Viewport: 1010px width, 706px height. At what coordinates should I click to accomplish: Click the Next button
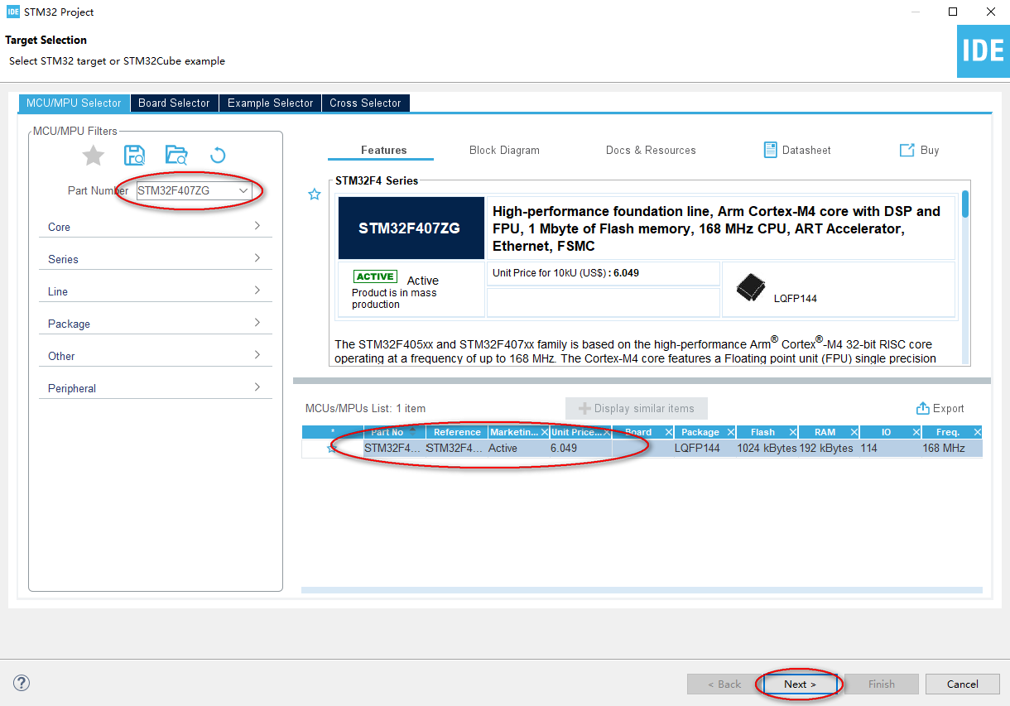pos(800,684)
